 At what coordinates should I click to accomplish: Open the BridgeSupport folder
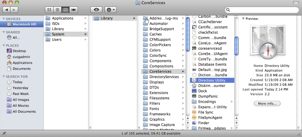point(163,29)
